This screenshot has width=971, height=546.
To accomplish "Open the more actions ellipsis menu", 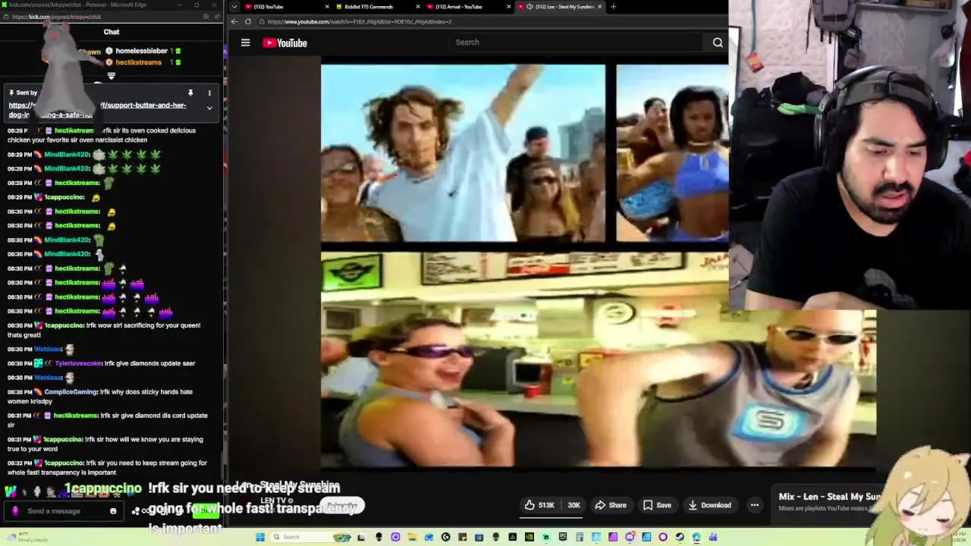I will click(754, 505).
